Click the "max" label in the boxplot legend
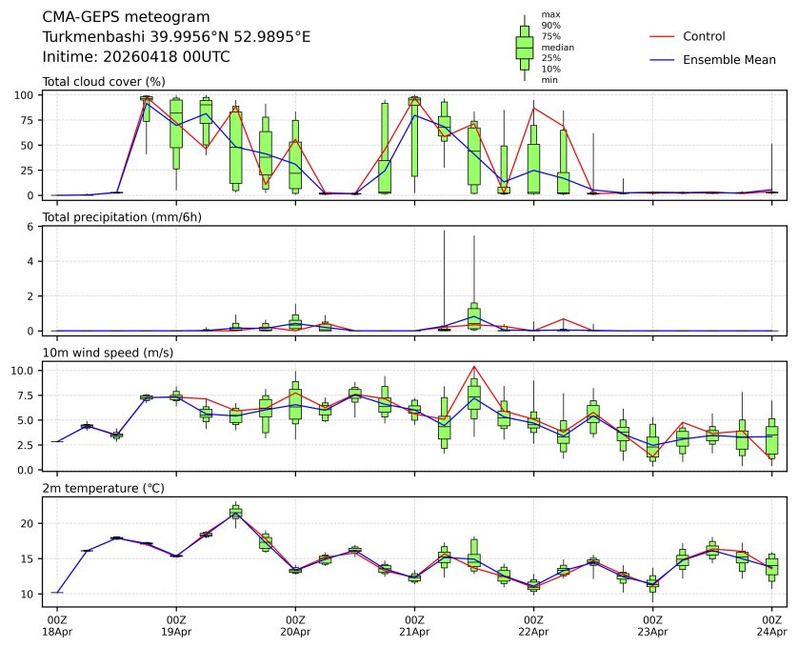798x648 pixels. 549,15
